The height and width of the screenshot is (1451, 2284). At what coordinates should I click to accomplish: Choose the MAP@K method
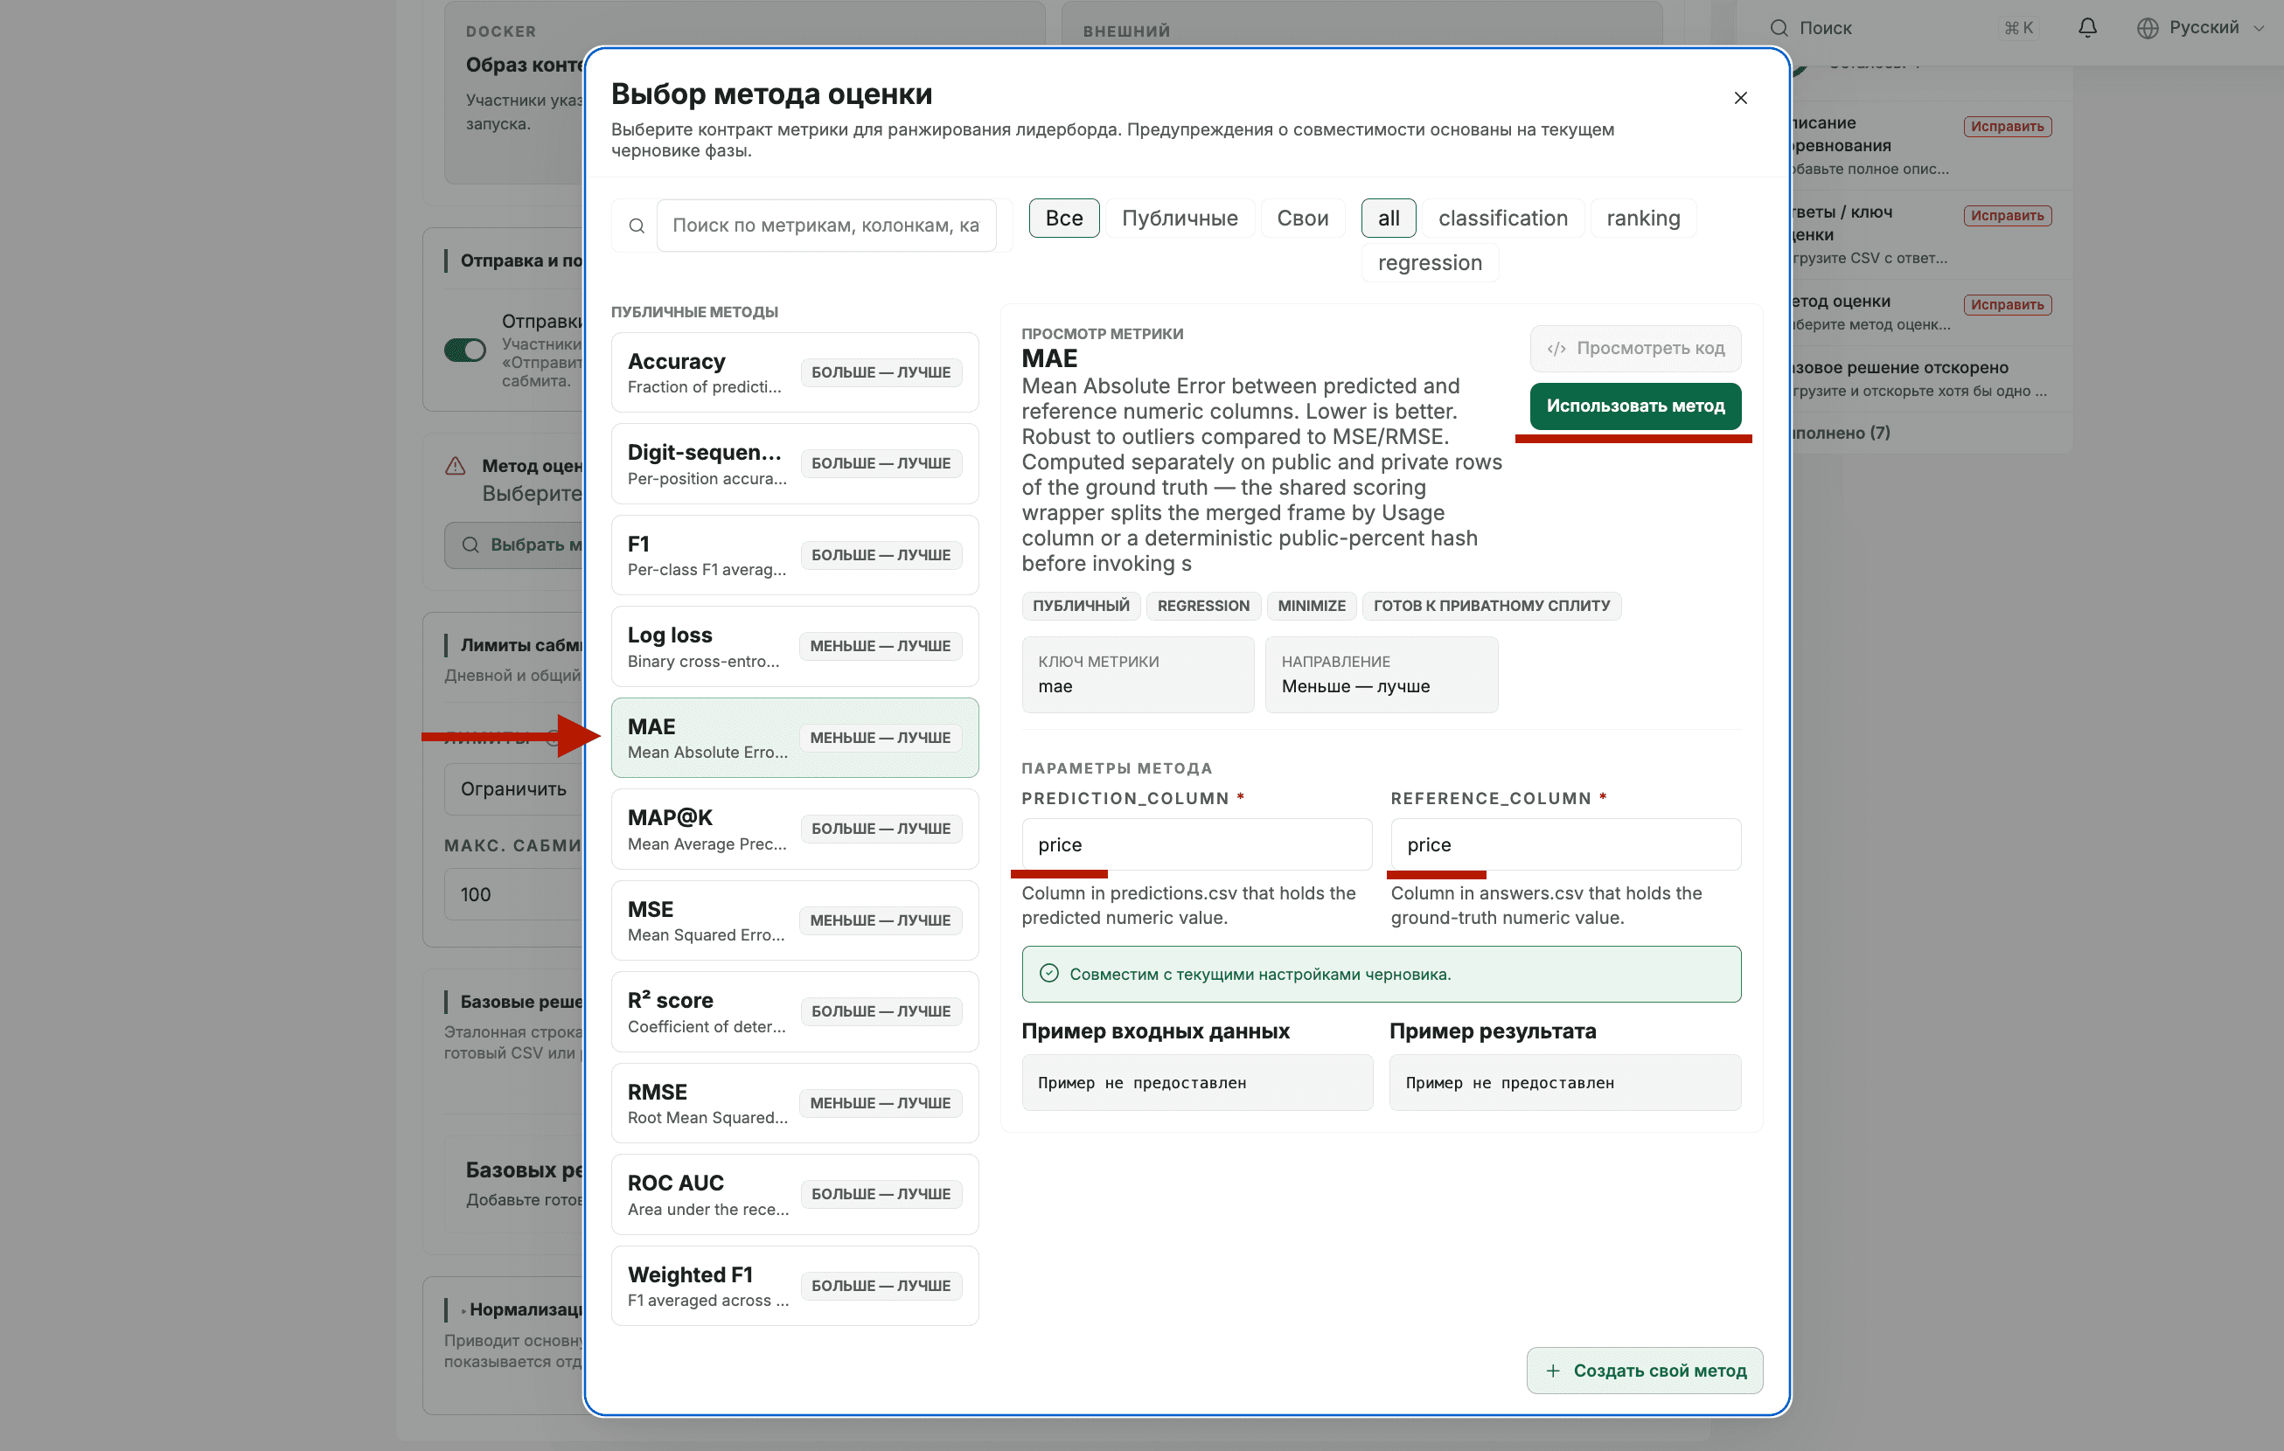(x=794, y=829)
